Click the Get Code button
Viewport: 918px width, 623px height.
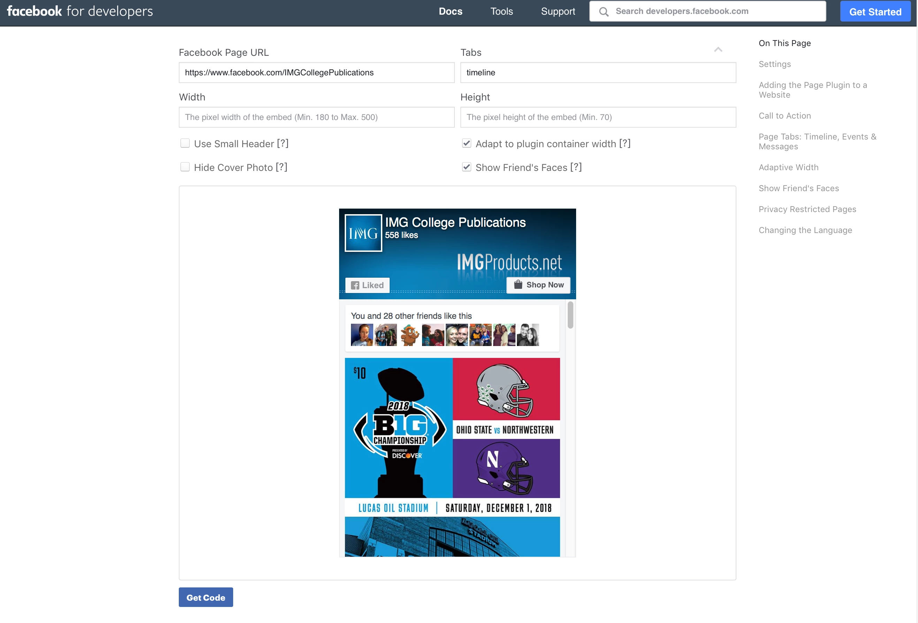[206, 597]
